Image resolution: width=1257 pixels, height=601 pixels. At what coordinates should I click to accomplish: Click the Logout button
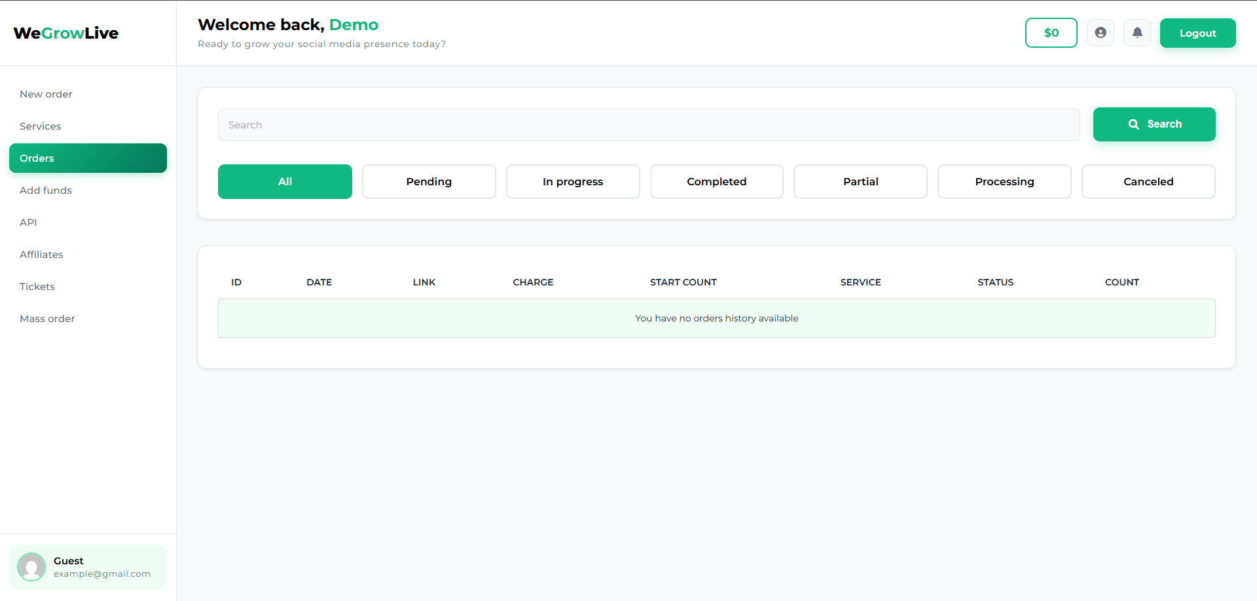[x=1197, y=33]
